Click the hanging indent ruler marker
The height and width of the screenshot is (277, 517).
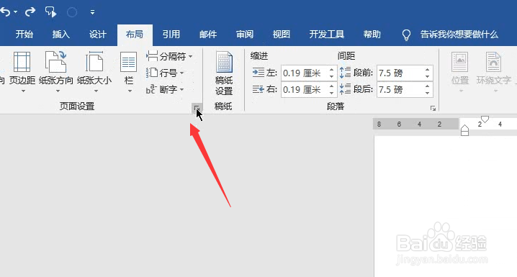coord(464,129)
